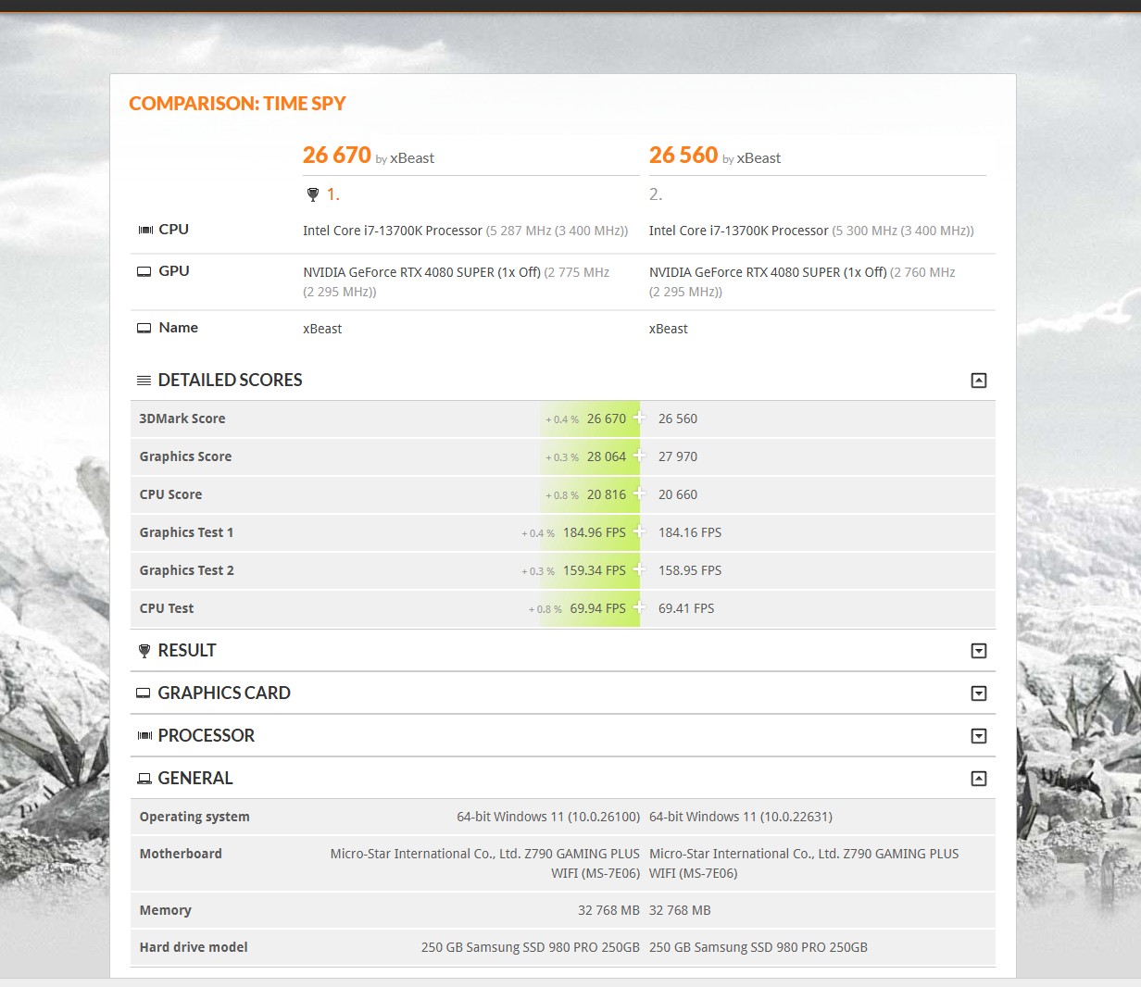Collapse the Detailed Scores section
This screenshot has height=987, width=1141.
pos(979,381)
